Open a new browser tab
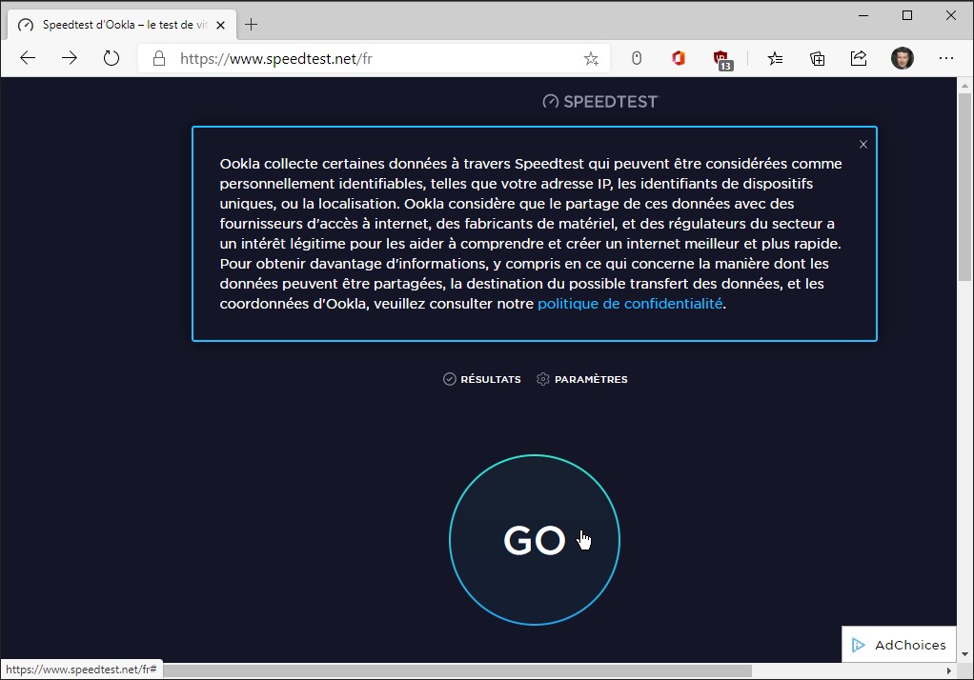974x680 pixels. [x=251, y=25]
